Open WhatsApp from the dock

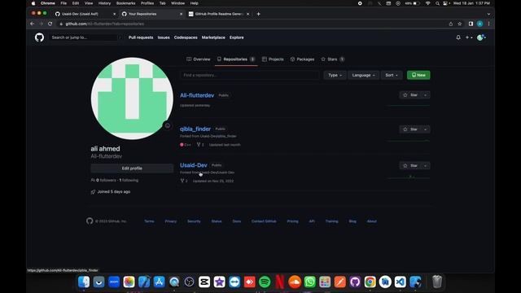point(309,282)
